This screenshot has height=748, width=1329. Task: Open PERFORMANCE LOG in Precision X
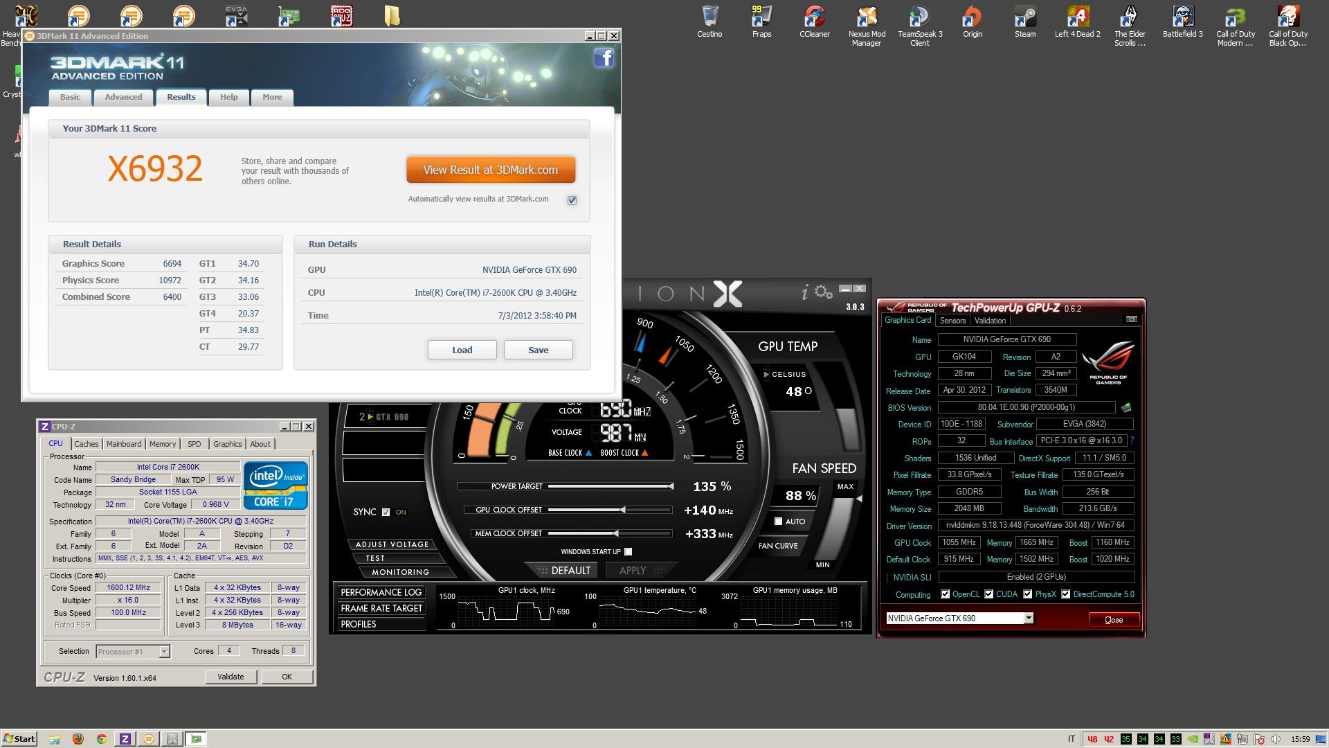(x=381, y=592)
